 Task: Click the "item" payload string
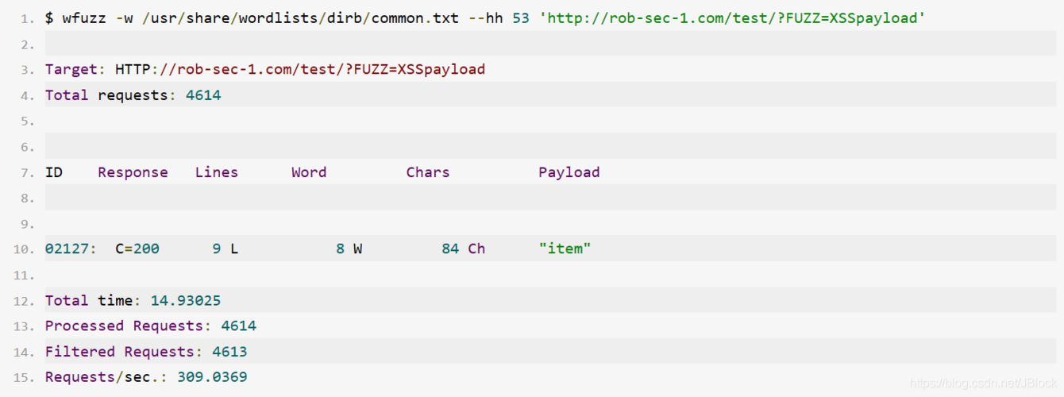(x=565, y=249)
